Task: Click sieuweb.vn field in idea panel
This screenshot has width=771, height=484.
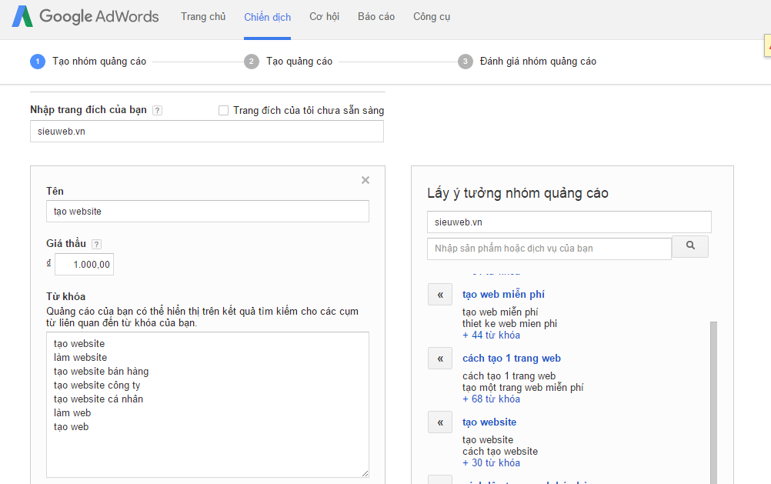Action: pos(569,222)
